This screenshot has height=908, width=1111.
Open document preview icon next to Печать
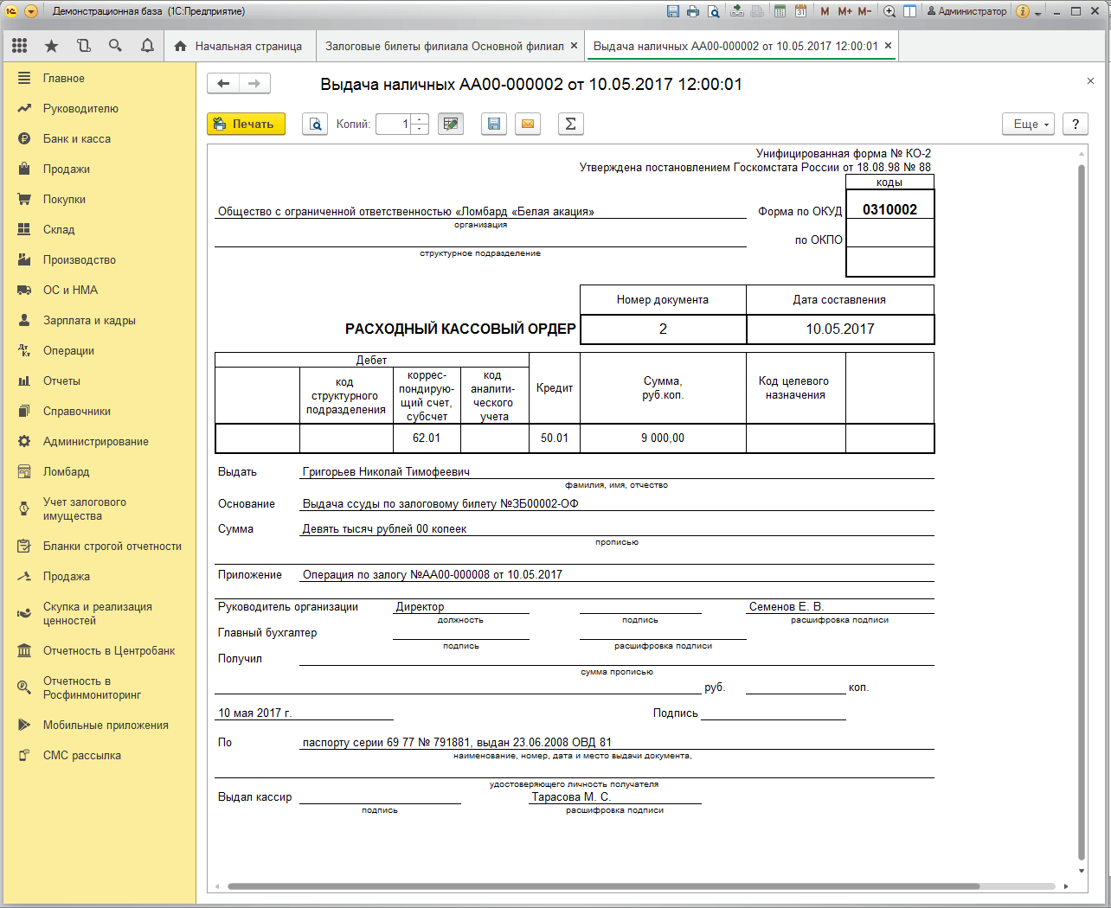(315, 124)
